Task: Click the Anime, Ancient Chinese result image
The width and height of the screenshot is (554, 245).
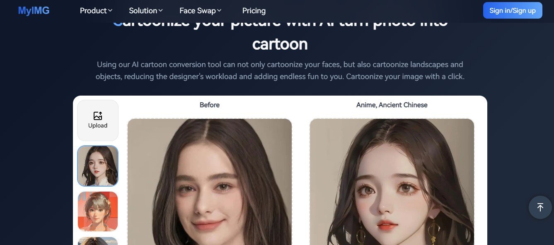Action: tap(392, 182)
